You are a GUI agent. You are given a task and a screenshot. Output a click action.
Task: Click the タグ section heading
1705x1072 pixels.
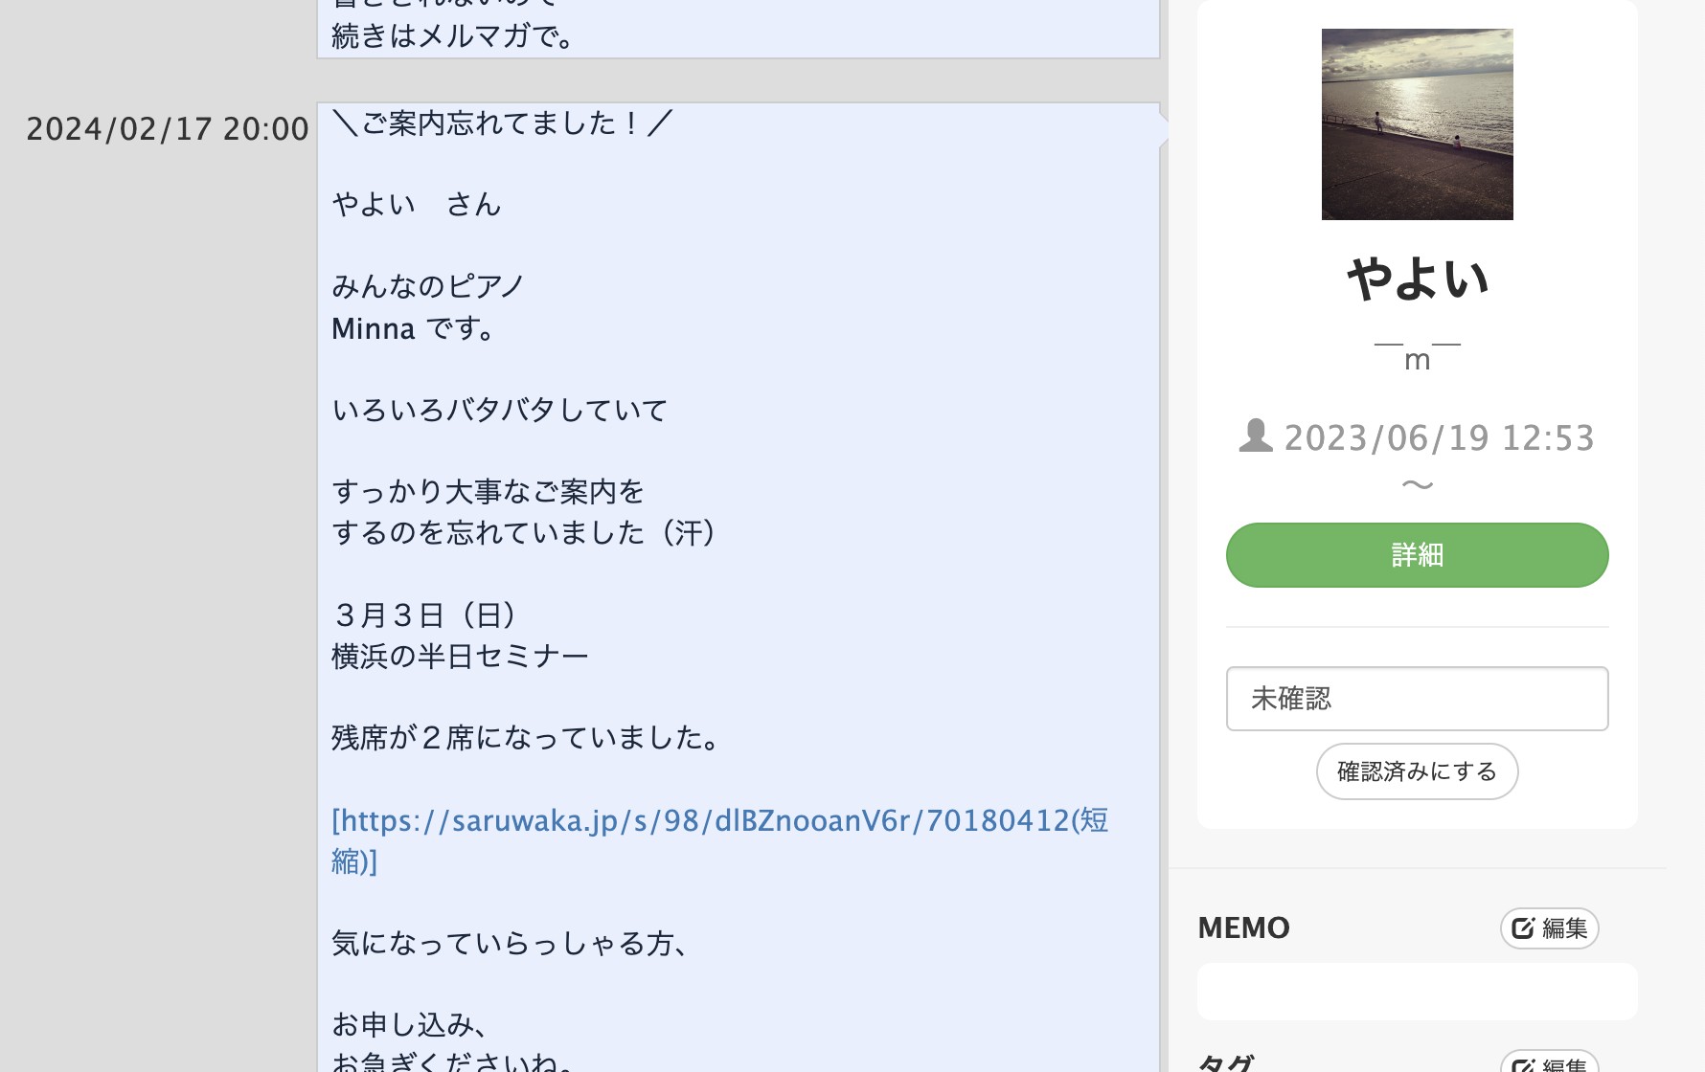(x=1226, y=1062)
